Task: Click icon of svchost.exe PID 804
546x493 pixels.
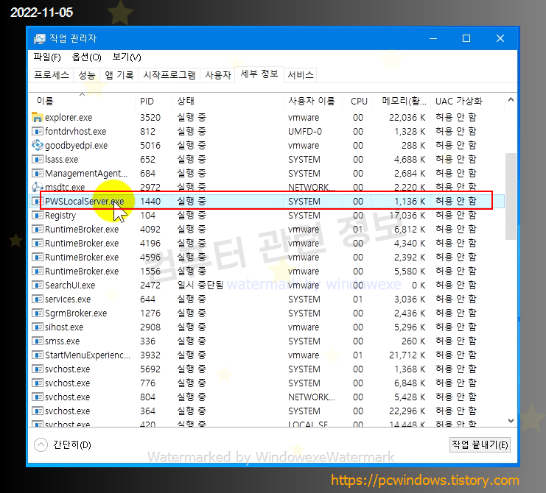Action: click(x=38, y=397)
